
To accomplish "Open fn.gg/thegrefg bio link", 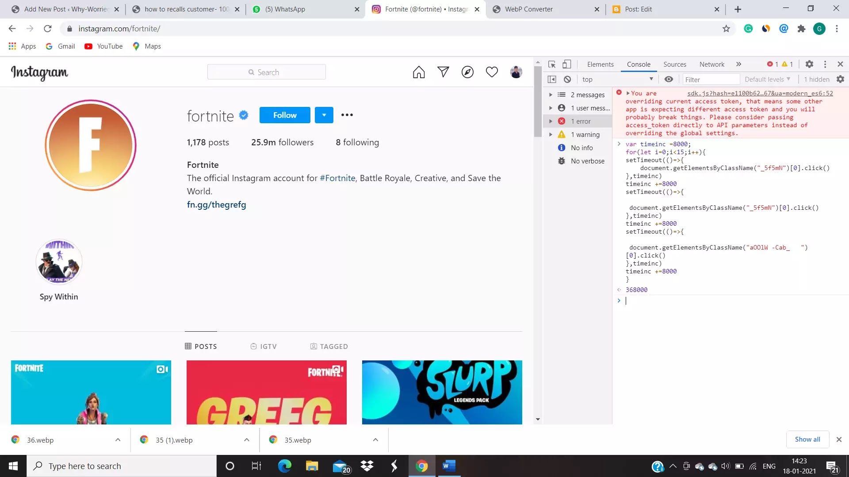I will (216, 204).
